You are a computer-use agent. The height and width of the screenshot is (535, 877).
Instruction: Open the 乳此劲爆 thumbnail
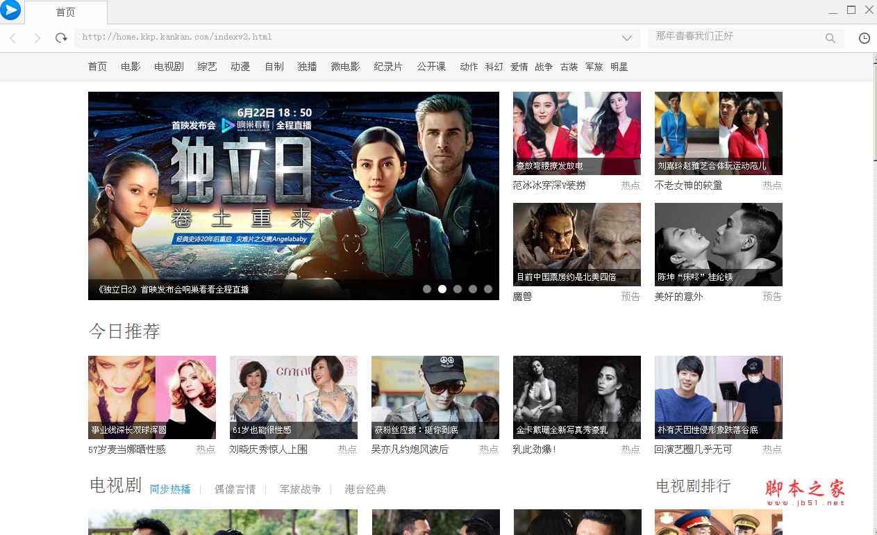coord(577,397)
